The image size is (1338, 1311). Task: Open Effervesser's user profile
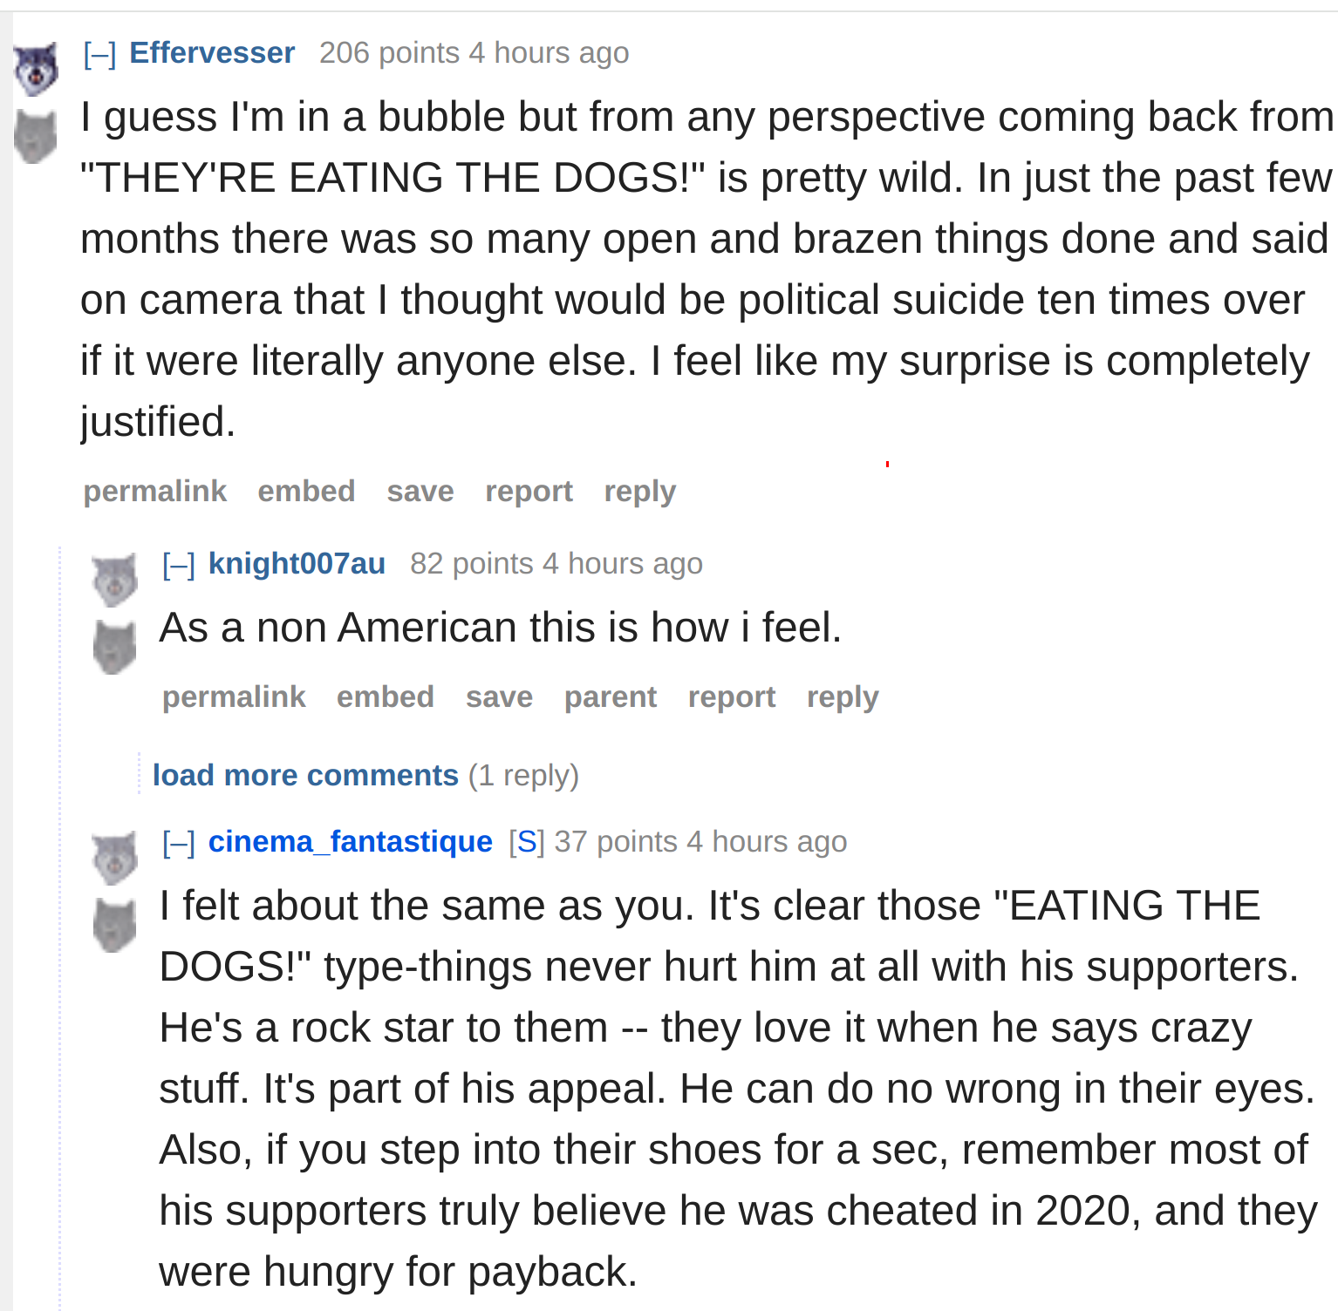[212, 52]
